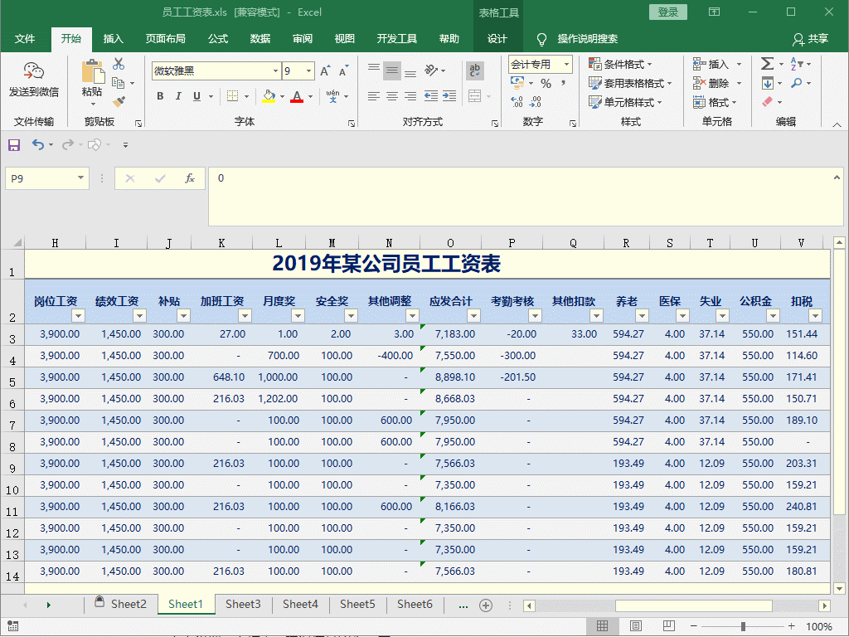The width and height of the screenshot is (849, 637).
Task: Decrease indent of cell content
Action: [431, 96]
